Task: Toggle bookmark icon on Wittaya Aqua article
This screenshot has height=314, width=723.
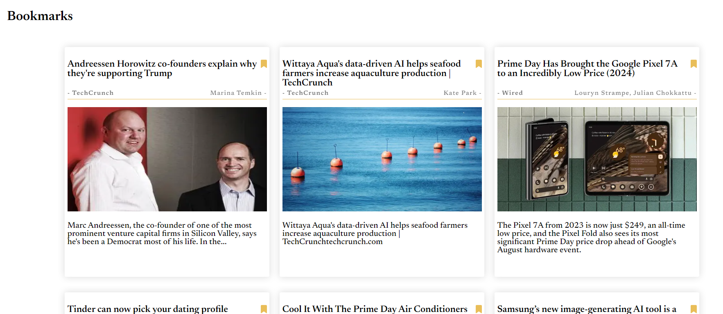Action: [479, 64]
